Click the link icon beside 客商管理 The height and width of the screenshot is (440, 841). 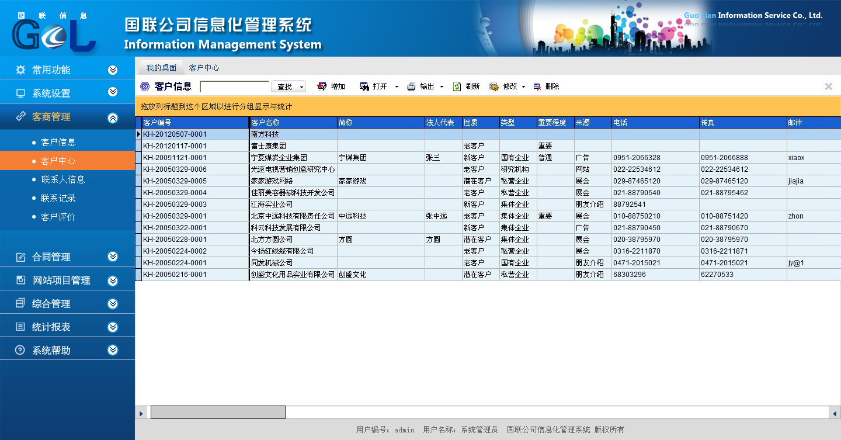pos(20,117)
